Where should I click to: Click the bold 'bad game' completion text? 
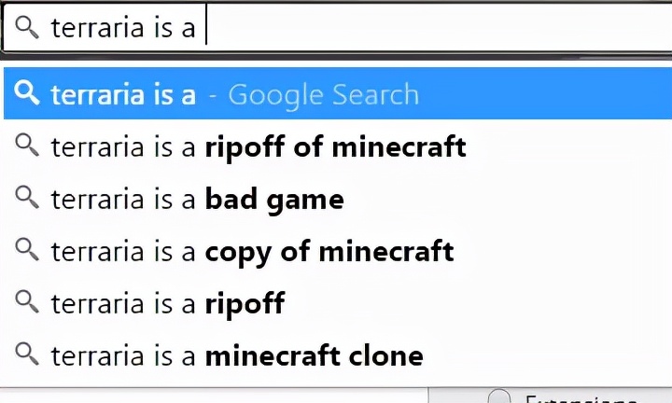274,199
